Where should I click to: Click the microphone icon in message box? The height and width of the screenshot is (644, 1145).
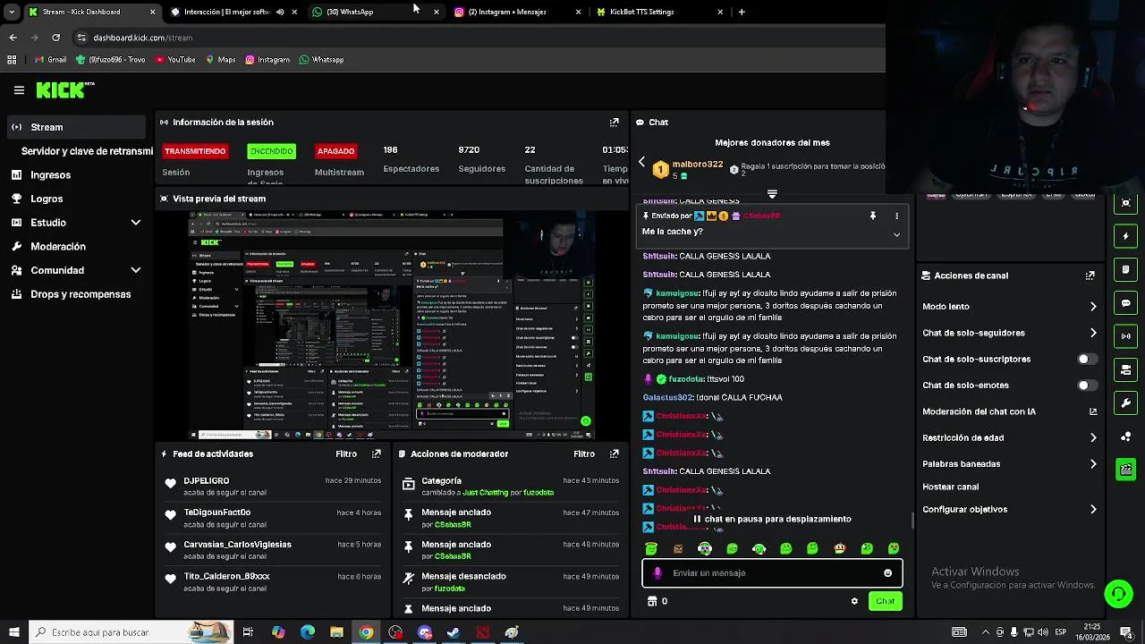pyautogui.click(x=657, y=573)
